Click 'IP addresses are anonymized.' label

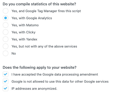pyautogui.click(x=34, y=89)
